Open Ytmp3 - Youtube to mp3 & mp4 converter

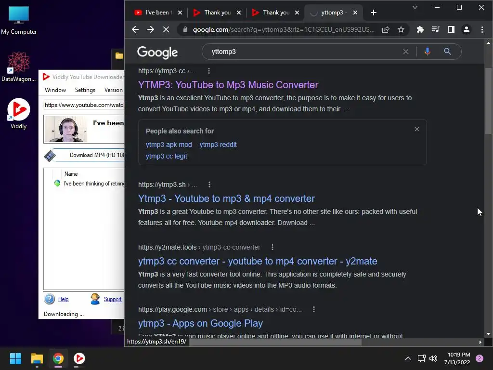pyautogui.click(x=226, y=198)
